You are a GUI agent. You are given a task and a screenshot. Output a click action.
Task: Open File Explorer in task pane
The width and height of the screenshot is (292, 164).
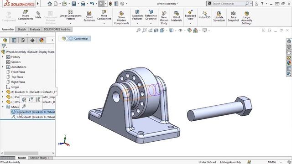click(x=289, y=52)
